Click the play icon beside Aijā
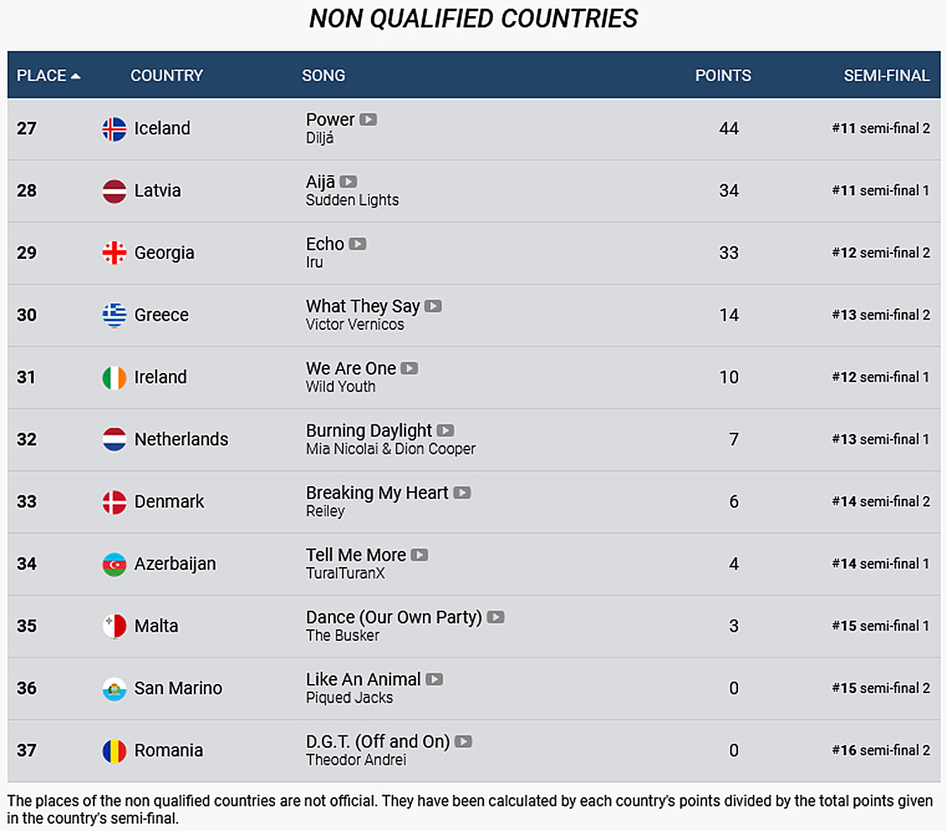 [348, 182]
